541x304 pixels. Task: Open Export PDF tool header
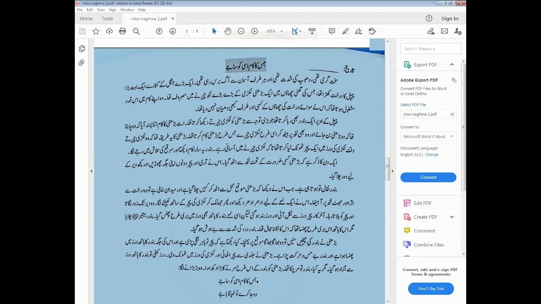(x=425, y=65)
